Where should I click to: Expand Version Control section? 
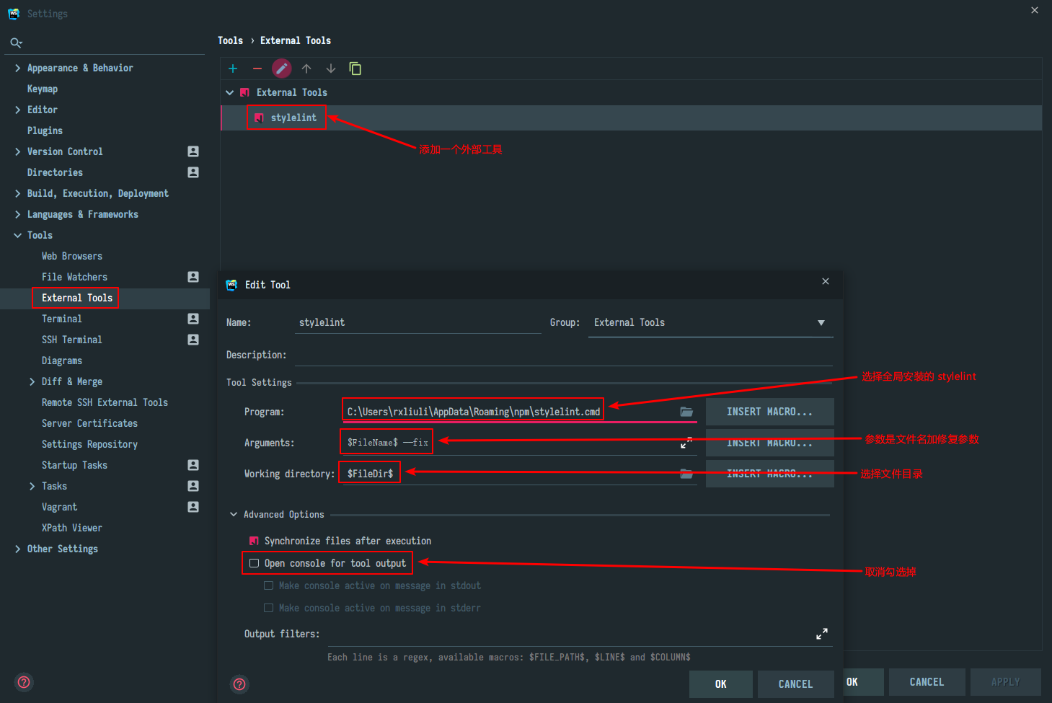17,151
